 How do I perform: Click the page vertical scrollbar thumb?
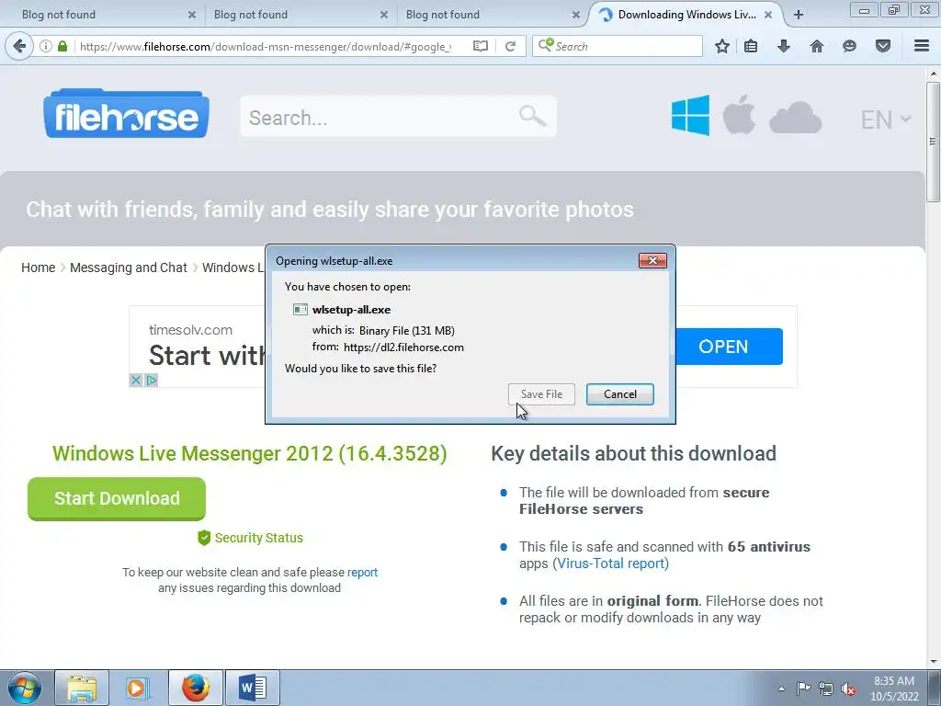click(x=933, y=142)
